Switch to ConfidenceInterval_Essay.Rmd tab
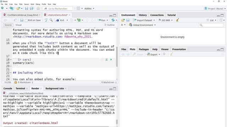Image resolution: width=227 pixels, height=127 pixels. pyautogui.click(x=23, y=15)
